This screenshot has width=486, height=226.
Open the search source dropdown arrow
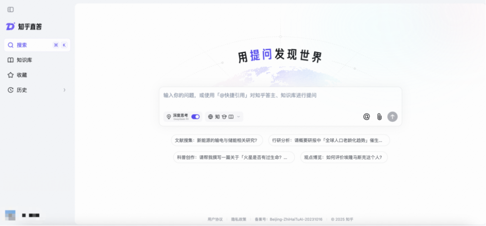(x=238, y=117)
